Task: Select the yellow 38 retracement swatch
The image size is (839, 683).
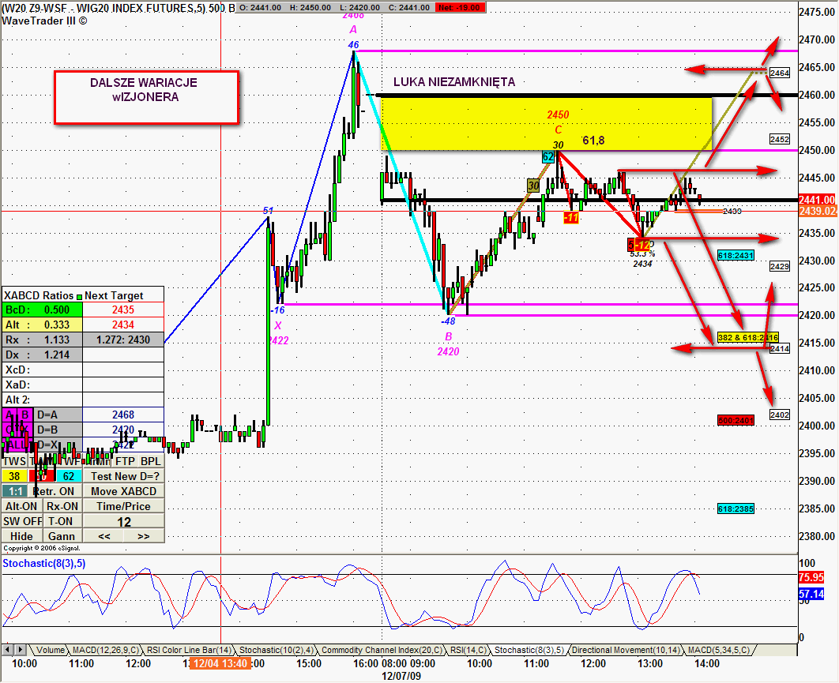Action: [14, 476]
